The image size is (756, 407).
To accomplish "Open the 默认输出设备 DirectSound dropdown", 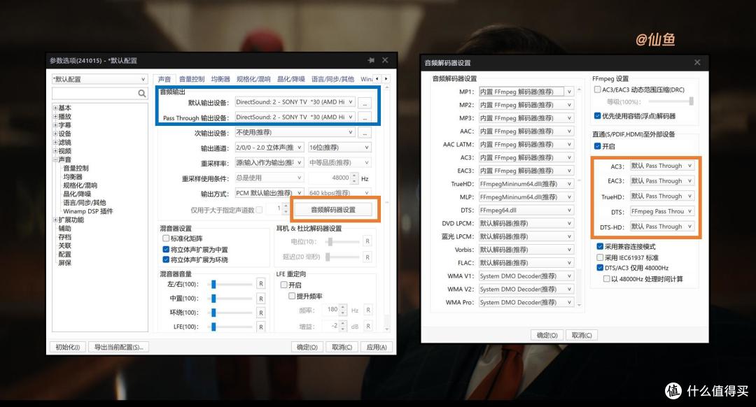I will 295,102.
